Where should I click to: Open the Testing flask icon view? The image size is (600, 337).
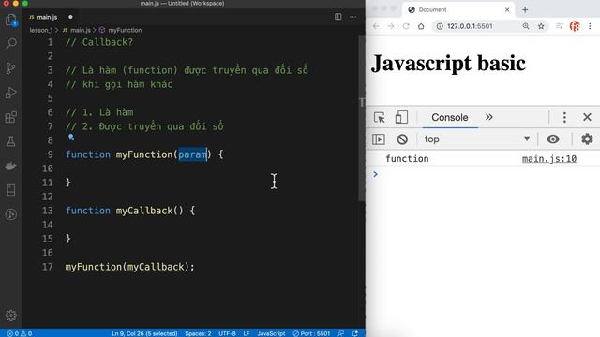tap(11, 141)
